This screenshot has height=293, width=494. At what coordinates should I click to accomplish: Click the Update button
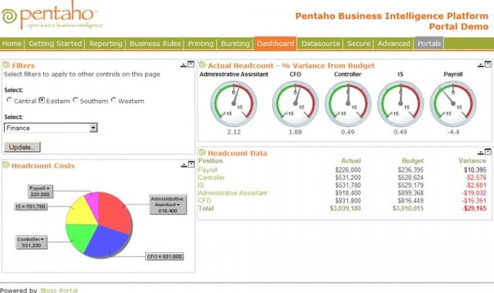(22, 147)
